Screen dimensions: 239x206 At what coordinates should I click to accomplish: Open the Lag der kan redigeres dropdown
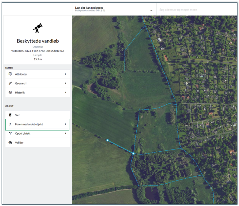(x=114, y=9)
